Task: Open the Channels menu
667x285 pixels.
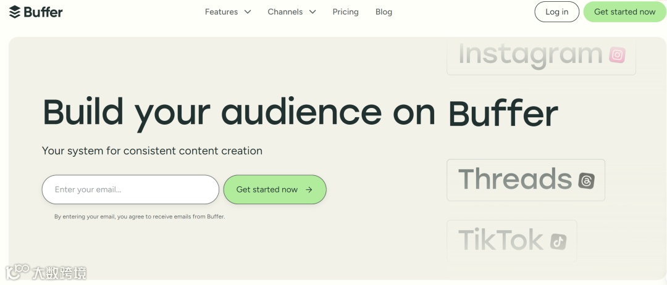Action: click(285, 12)
